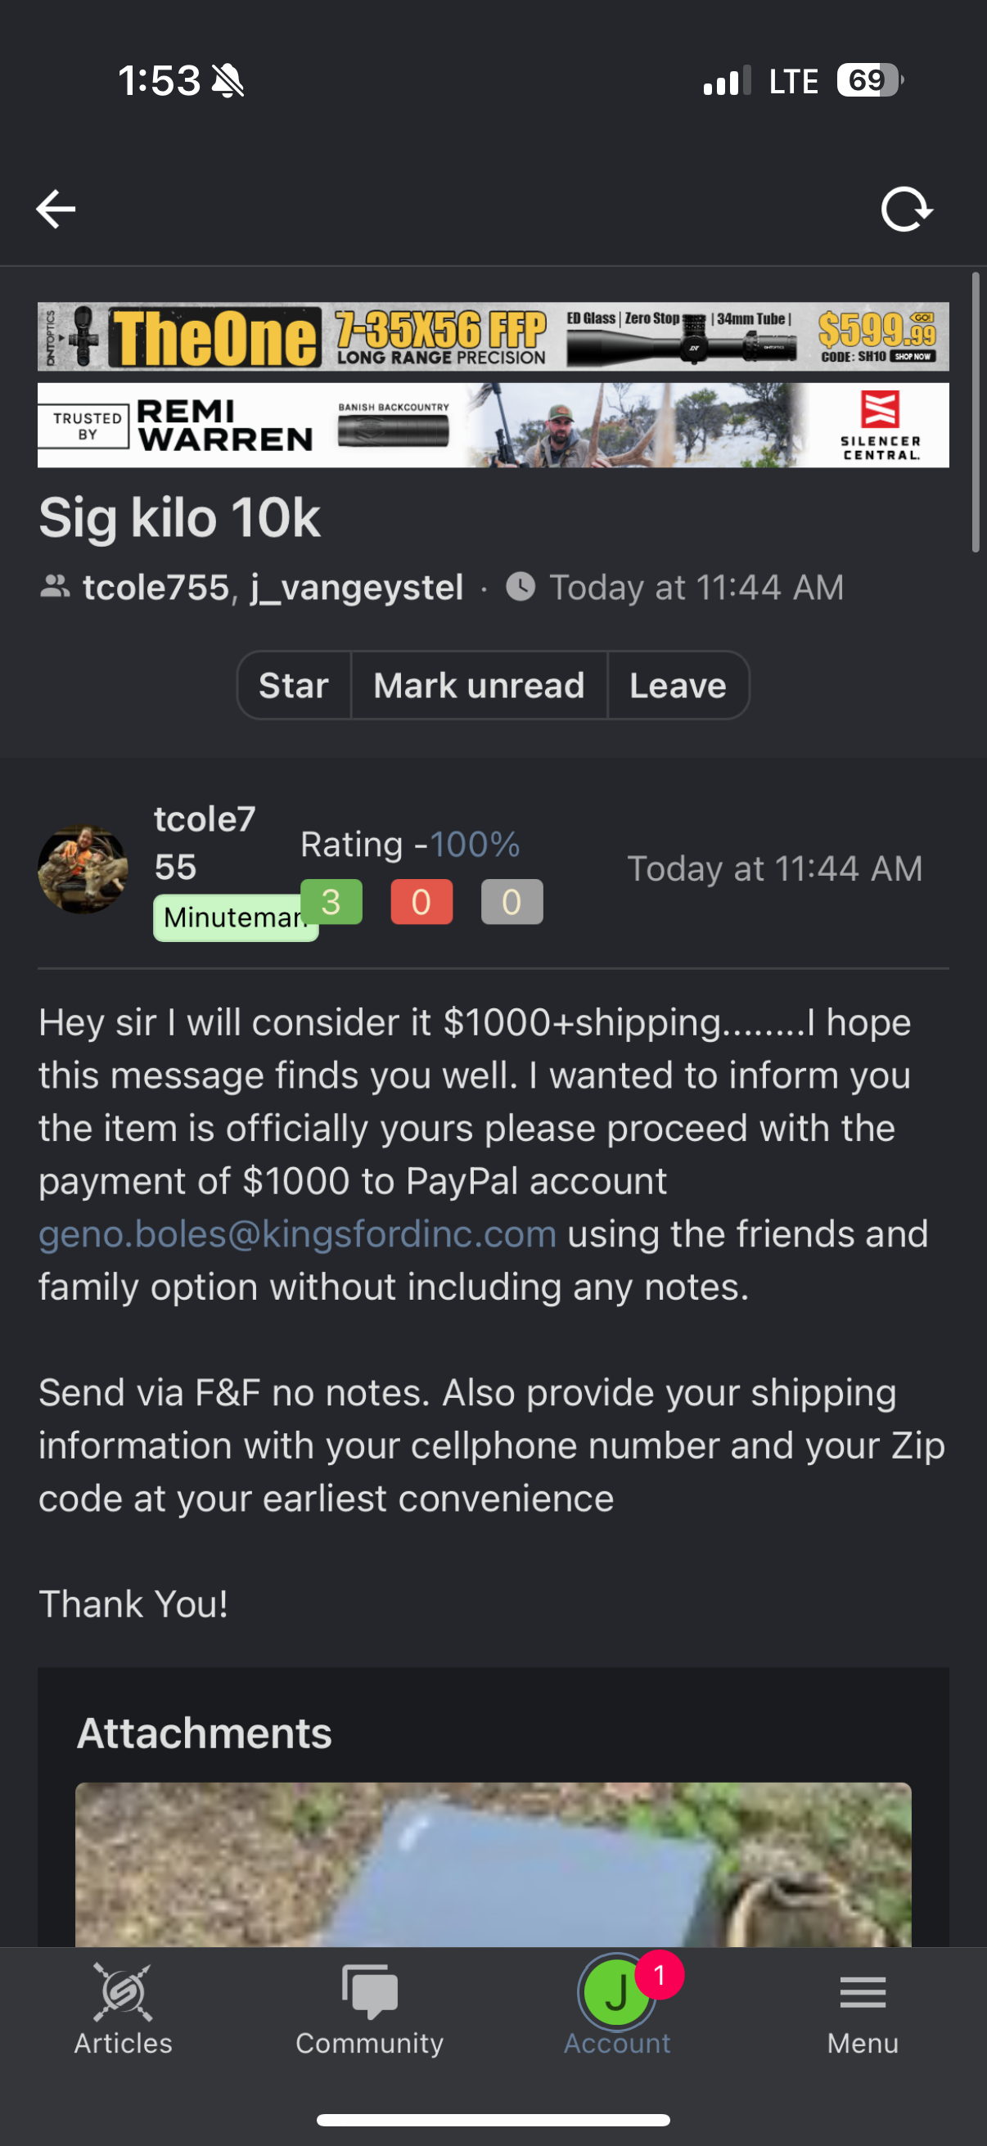The width and height of the screenshot is (987, 2146).
Task: Tap the back arrow icon
Action: click(x=56, y=208)
